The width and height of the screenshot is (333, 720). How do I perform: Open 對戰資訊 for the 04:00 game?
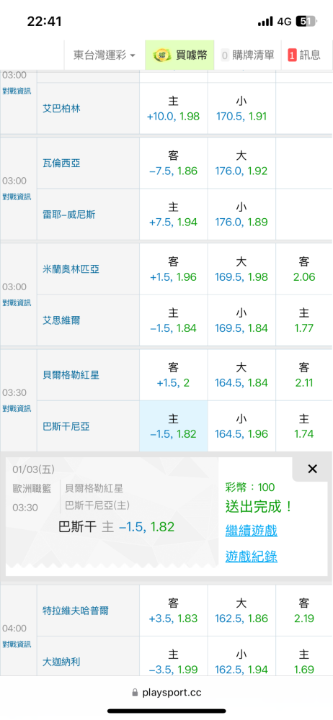pyautogui.click(x=17, y=644)
